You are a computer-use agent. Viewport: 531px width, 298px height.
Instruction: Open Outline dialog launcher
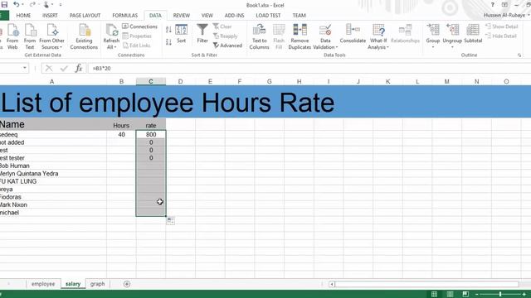pyautogui.click(x=519, y=55)
